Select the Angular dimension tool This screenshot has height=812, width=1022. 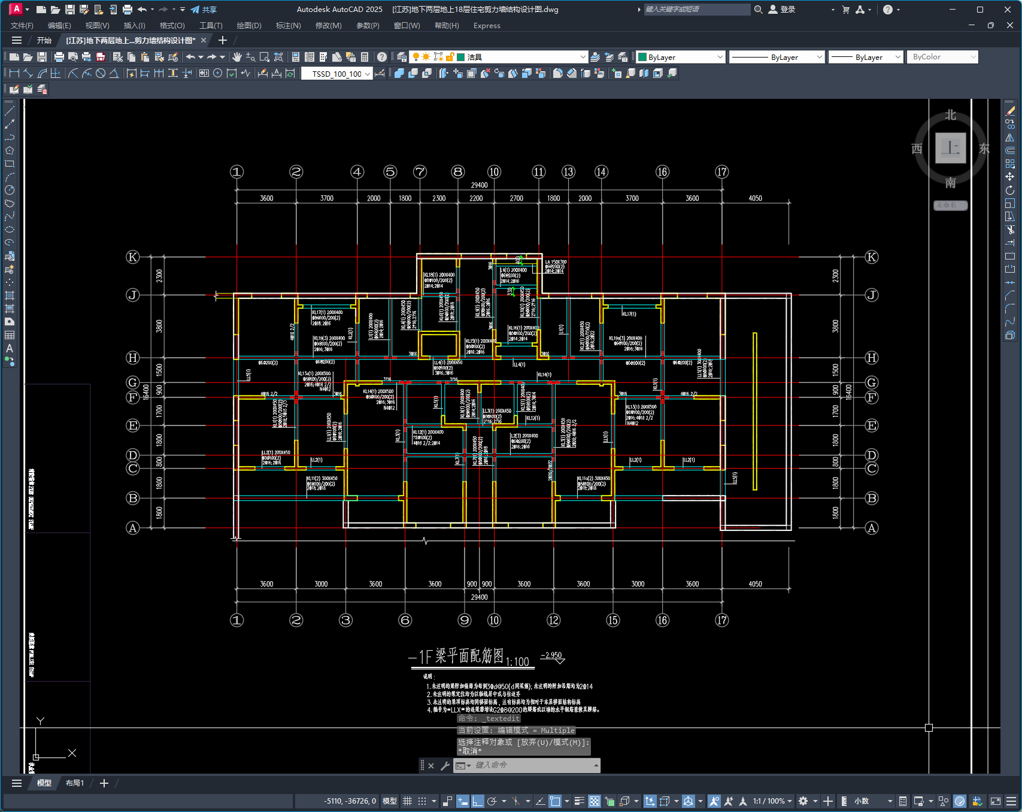point(114,73)
